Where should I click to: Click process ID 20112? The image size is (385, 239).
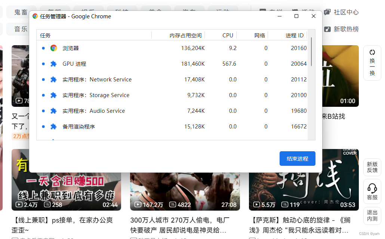pos(299,80)
